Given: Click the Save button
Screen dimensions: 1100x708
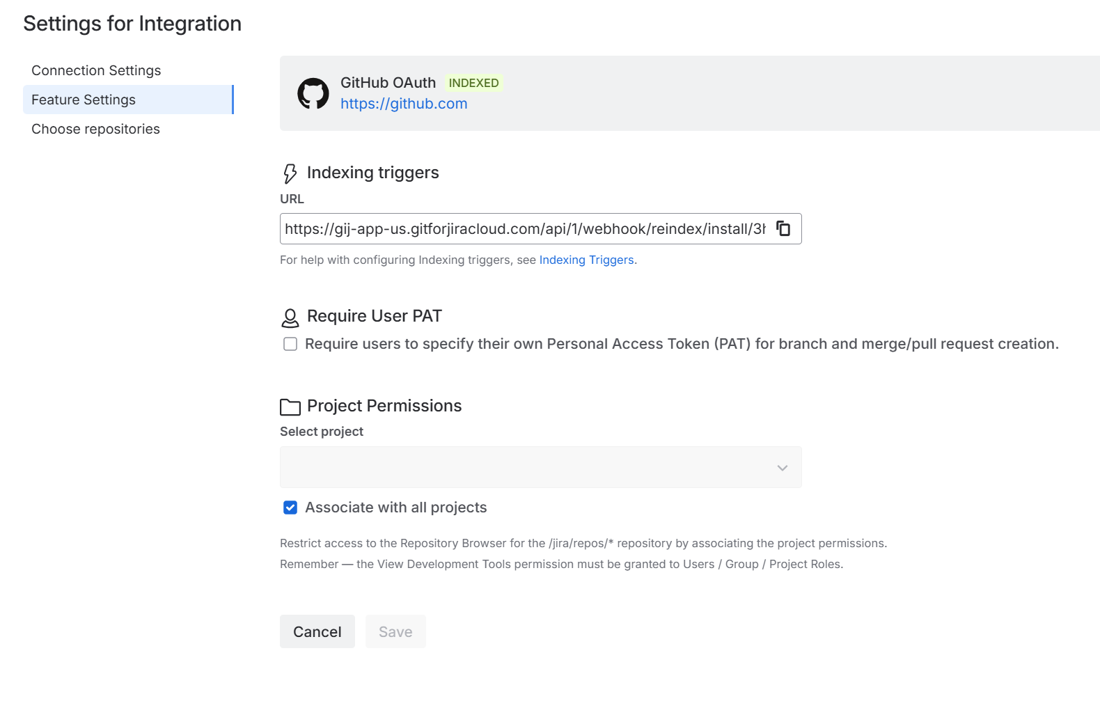Looking at the screenshot, I should [x=395, y=631].
